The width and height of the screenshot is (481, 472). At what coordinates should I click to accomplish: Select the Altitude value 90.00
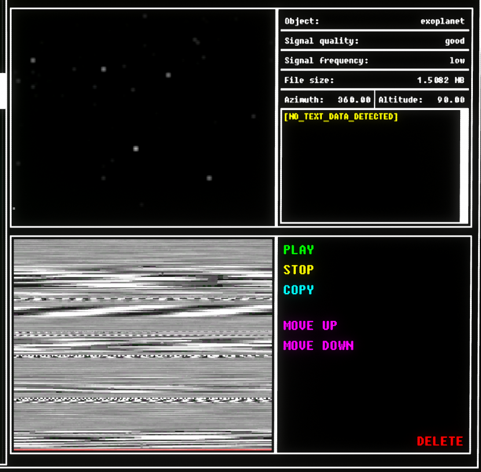[x=451, y=100]
